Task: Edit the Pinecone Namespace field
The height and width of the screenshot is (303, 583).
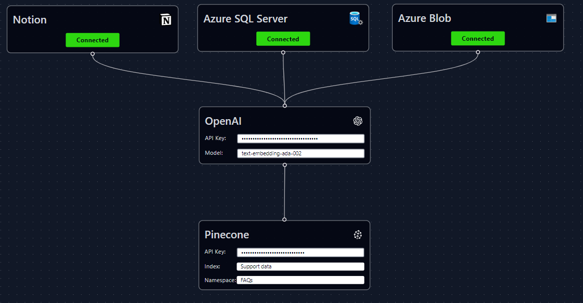Action: coord(301,280)
